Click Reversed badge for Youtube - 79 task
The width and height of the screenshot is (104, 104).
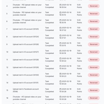point(94,6)
